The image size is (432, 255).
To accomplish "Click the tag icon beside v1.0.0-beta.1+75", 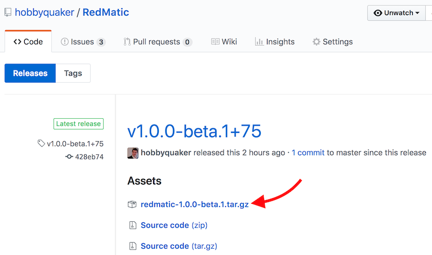I will coord(41,143).
